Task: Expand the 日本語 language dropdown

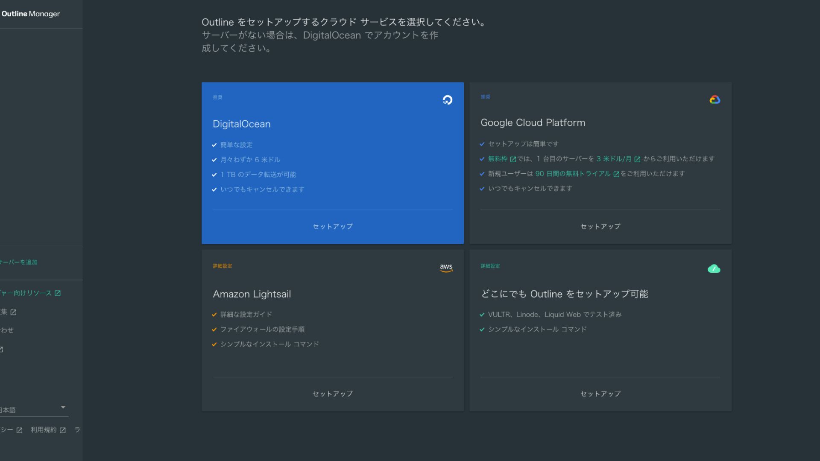Action: click(x=34, y=410)
